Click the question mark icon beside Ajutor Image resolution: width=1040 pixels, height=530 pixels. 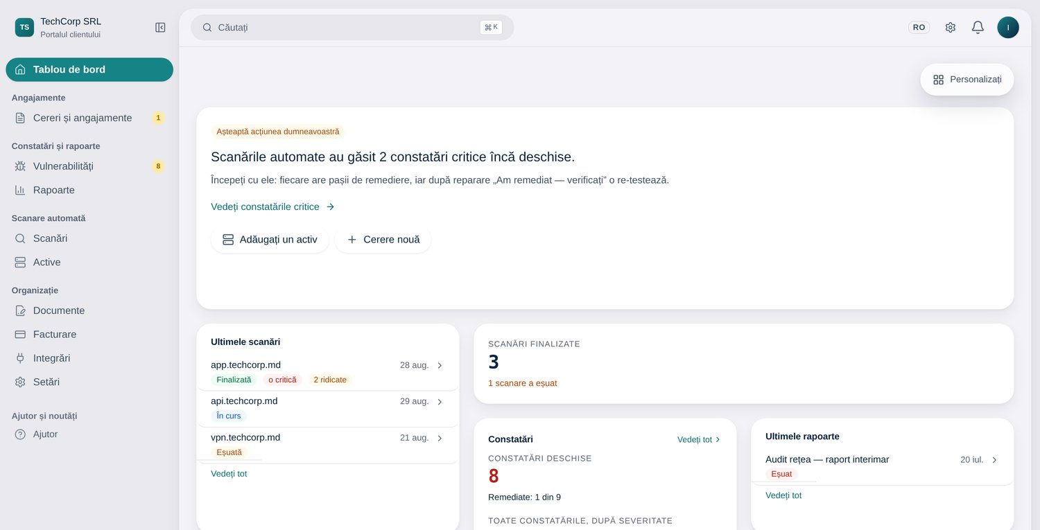click(20, 434)
